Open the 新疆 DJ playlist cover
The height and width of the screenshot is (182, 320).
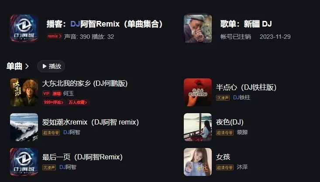198,28
